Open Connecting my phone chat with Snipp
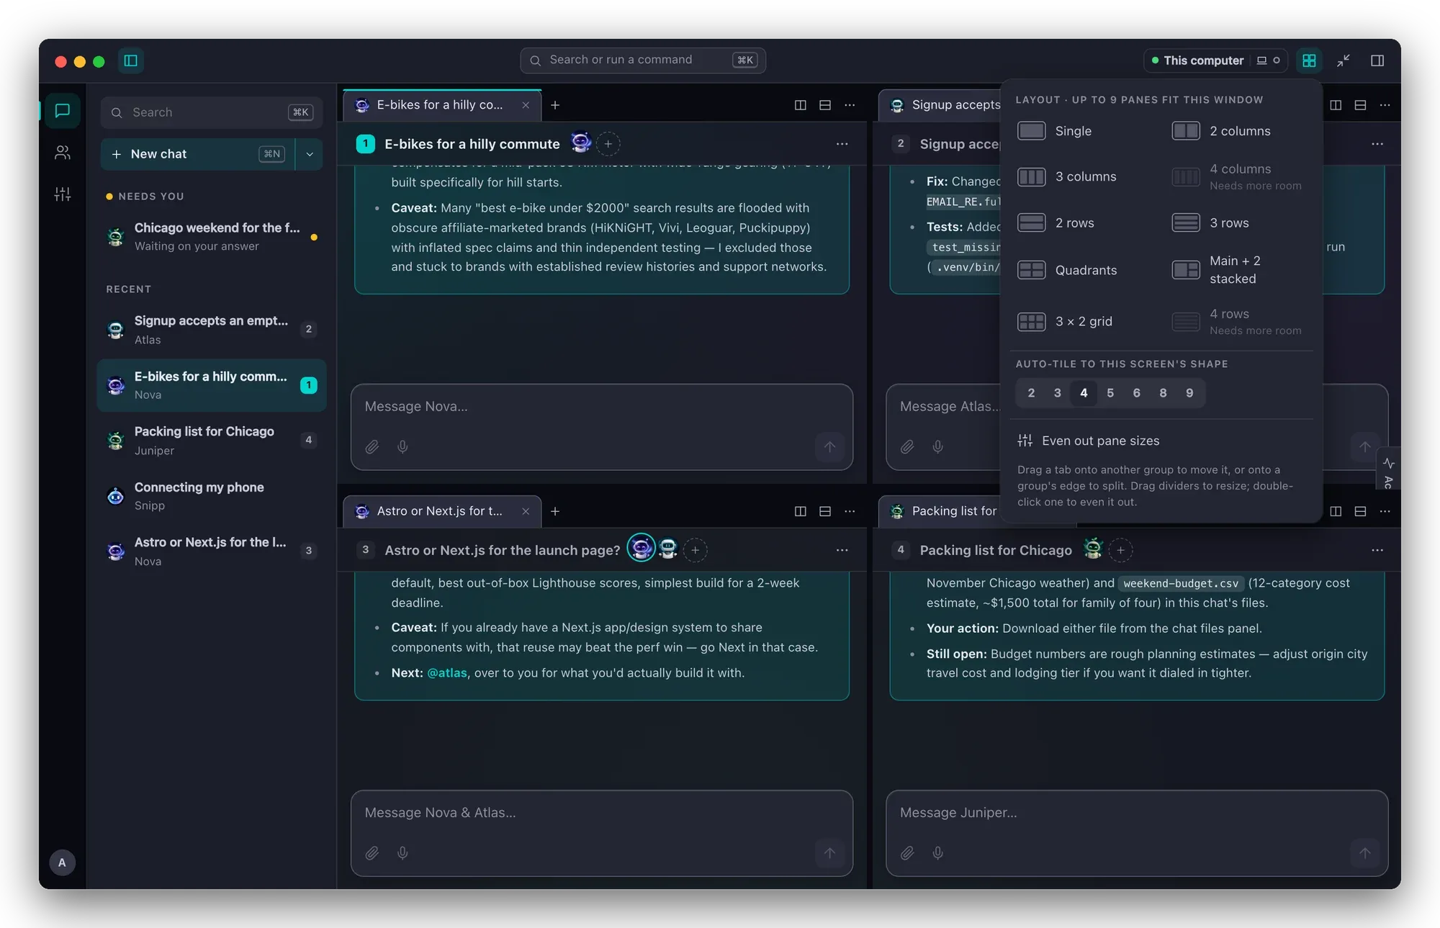 (x=212, y=496)
